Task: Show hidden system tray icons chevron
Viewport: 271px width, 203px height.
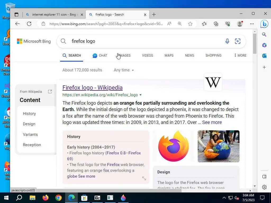Action: tap(224, 198)
